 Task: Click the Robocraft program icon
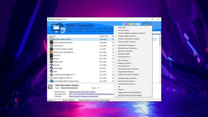click(x=51, y=65)
